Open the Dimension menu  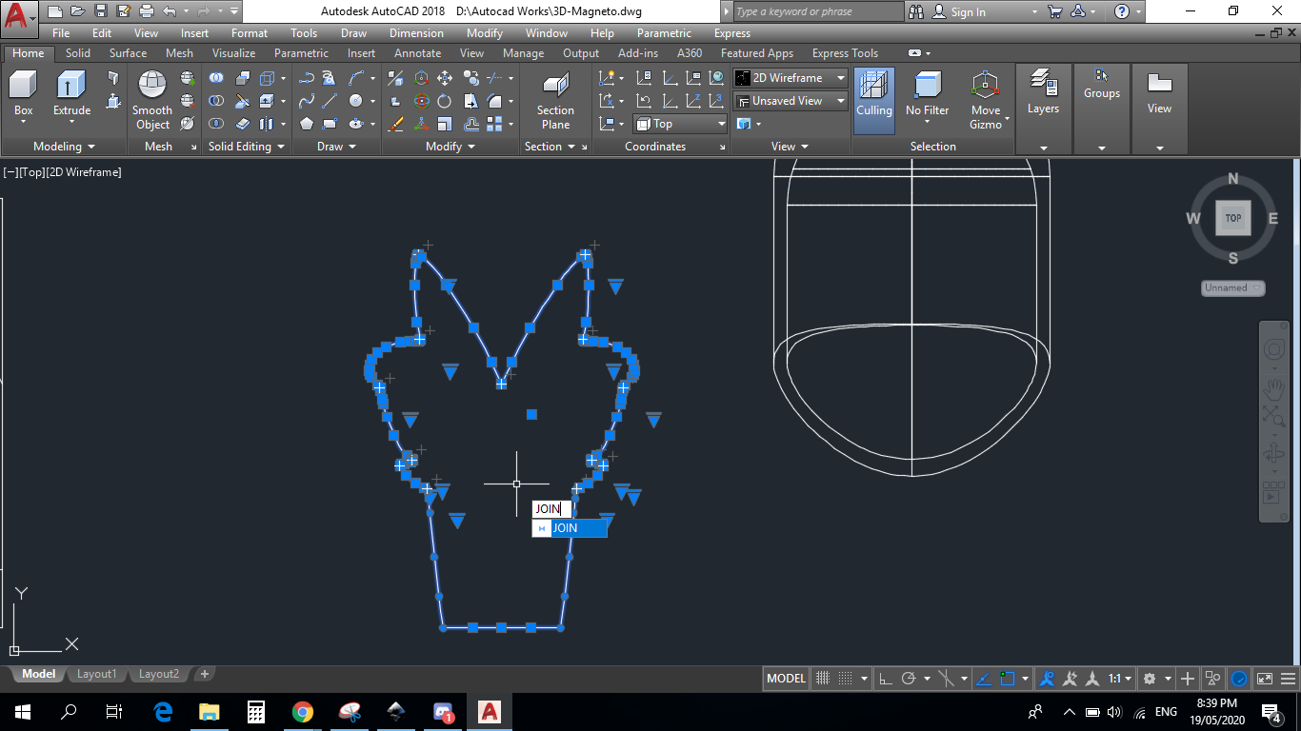tap(416, 33)
